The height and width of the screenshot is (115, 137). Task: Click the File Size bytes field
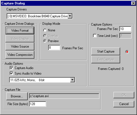(38, 104)
